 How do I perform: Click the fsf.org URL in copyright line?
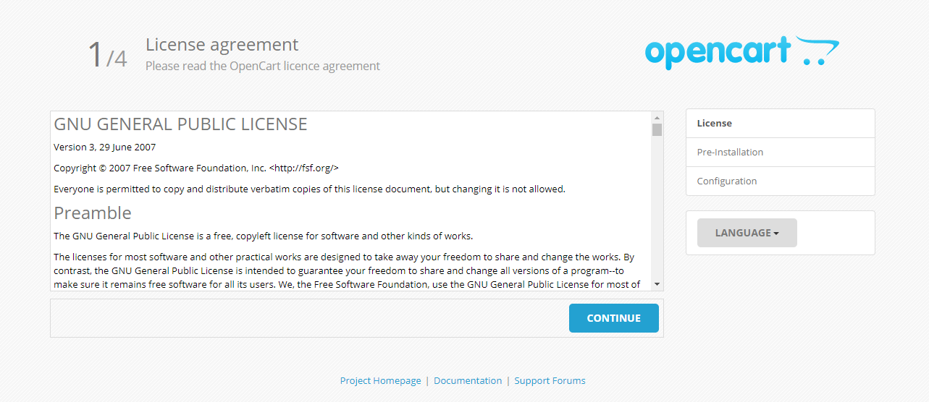click(x=304, y=168)
